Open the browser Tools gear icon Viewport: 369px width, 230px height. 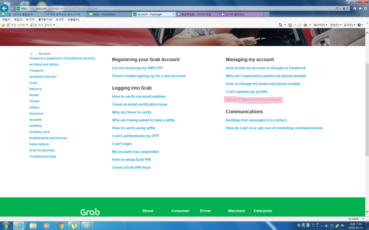[x=365, y=8]
